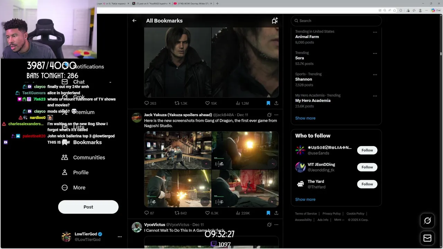The height and width of the screenshot is (249, 443).
Task: Follow the @userlands account
Action: pyautogui.click(x=367, y=150)
